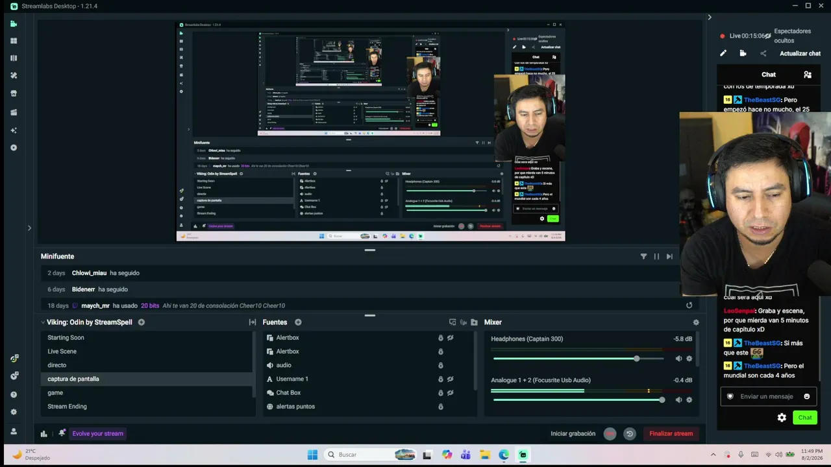
Task: Expand the left side panel arrow
Action: click(29, 228)
